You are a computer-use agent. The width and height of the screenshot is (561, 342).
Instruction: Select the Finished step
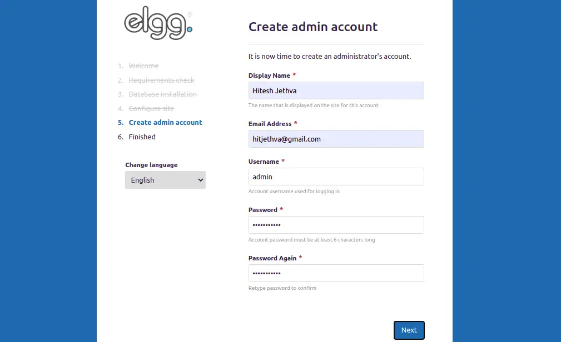pos(142,137)
